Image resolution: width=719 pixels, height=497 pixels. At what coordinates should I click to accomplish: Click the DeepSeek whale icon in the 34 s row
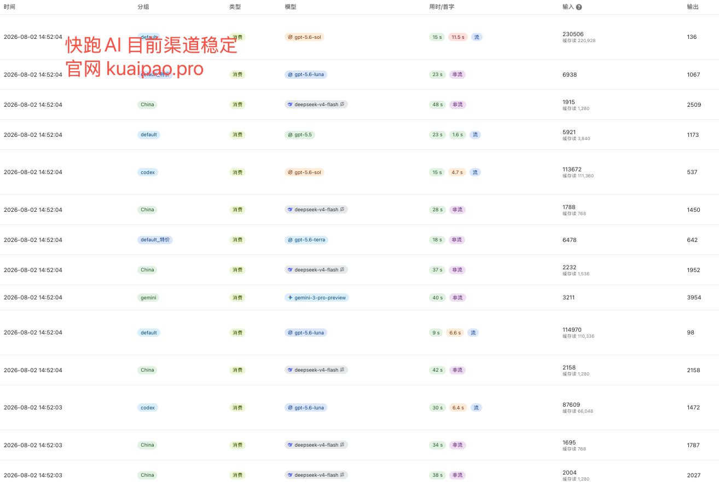pyautogui.click(x=290, y=445)
